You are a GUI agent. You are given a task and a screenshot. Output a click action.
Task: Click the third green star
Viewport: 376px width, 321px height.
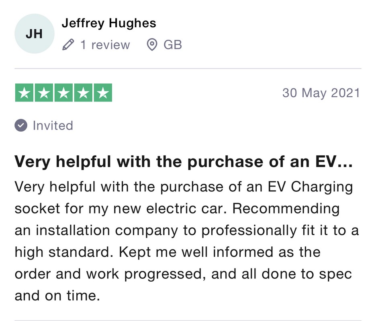click(x=63, y=93)
